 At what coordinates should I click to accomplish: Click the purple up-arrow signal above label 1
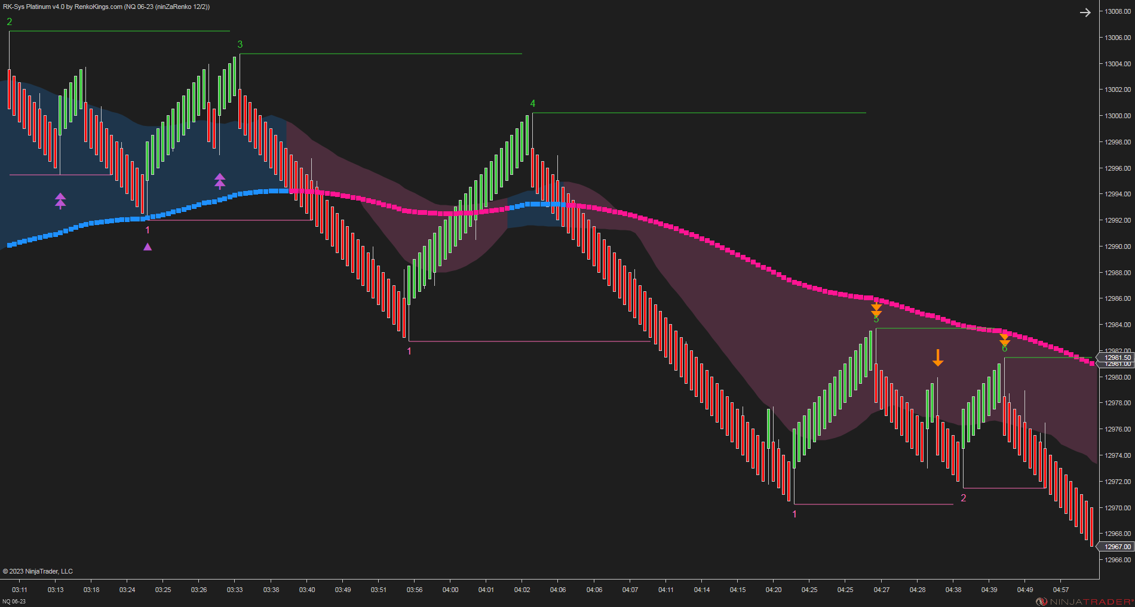[148, 245]
